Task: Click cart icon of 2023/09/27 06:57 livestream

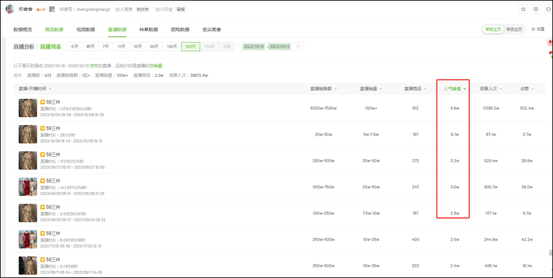Action: 42,155
